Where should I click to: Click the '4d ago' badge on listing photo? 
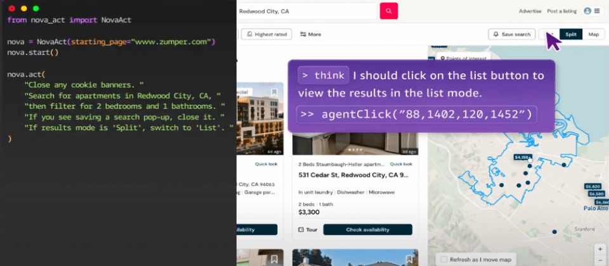[x=274, y=151]
